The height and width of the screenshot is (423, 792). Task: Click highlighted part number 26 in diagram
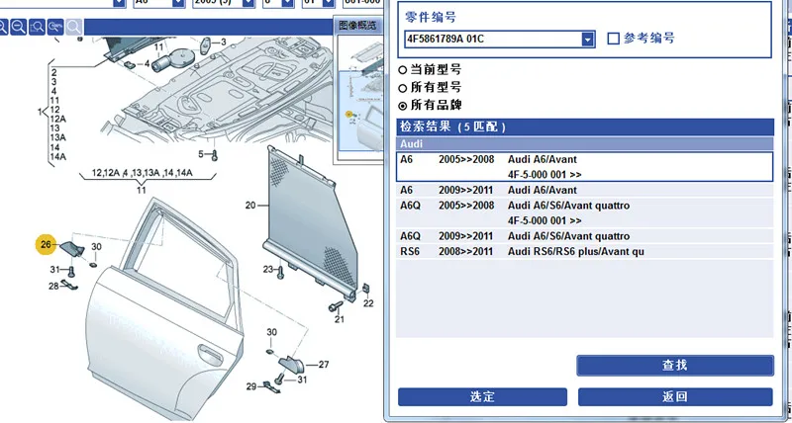pos(46,245)
